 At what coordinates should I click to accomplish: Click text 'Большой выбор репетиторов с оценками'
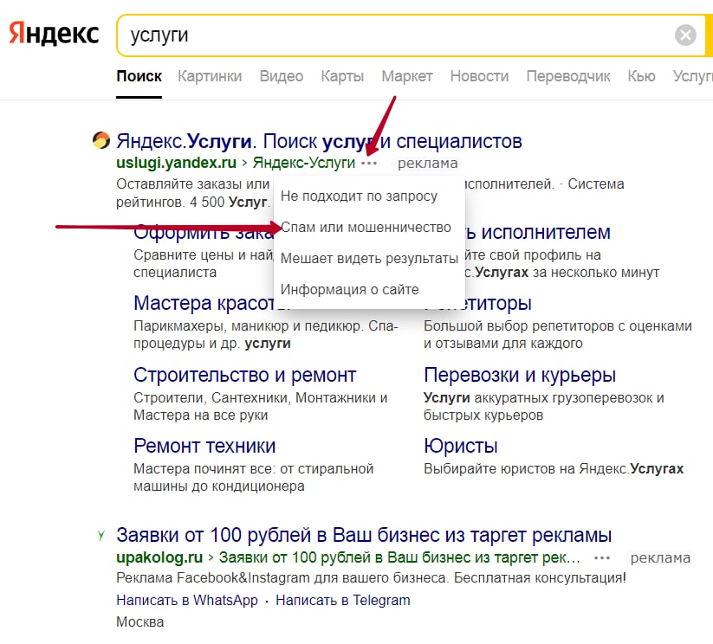(x=557, y=325)
